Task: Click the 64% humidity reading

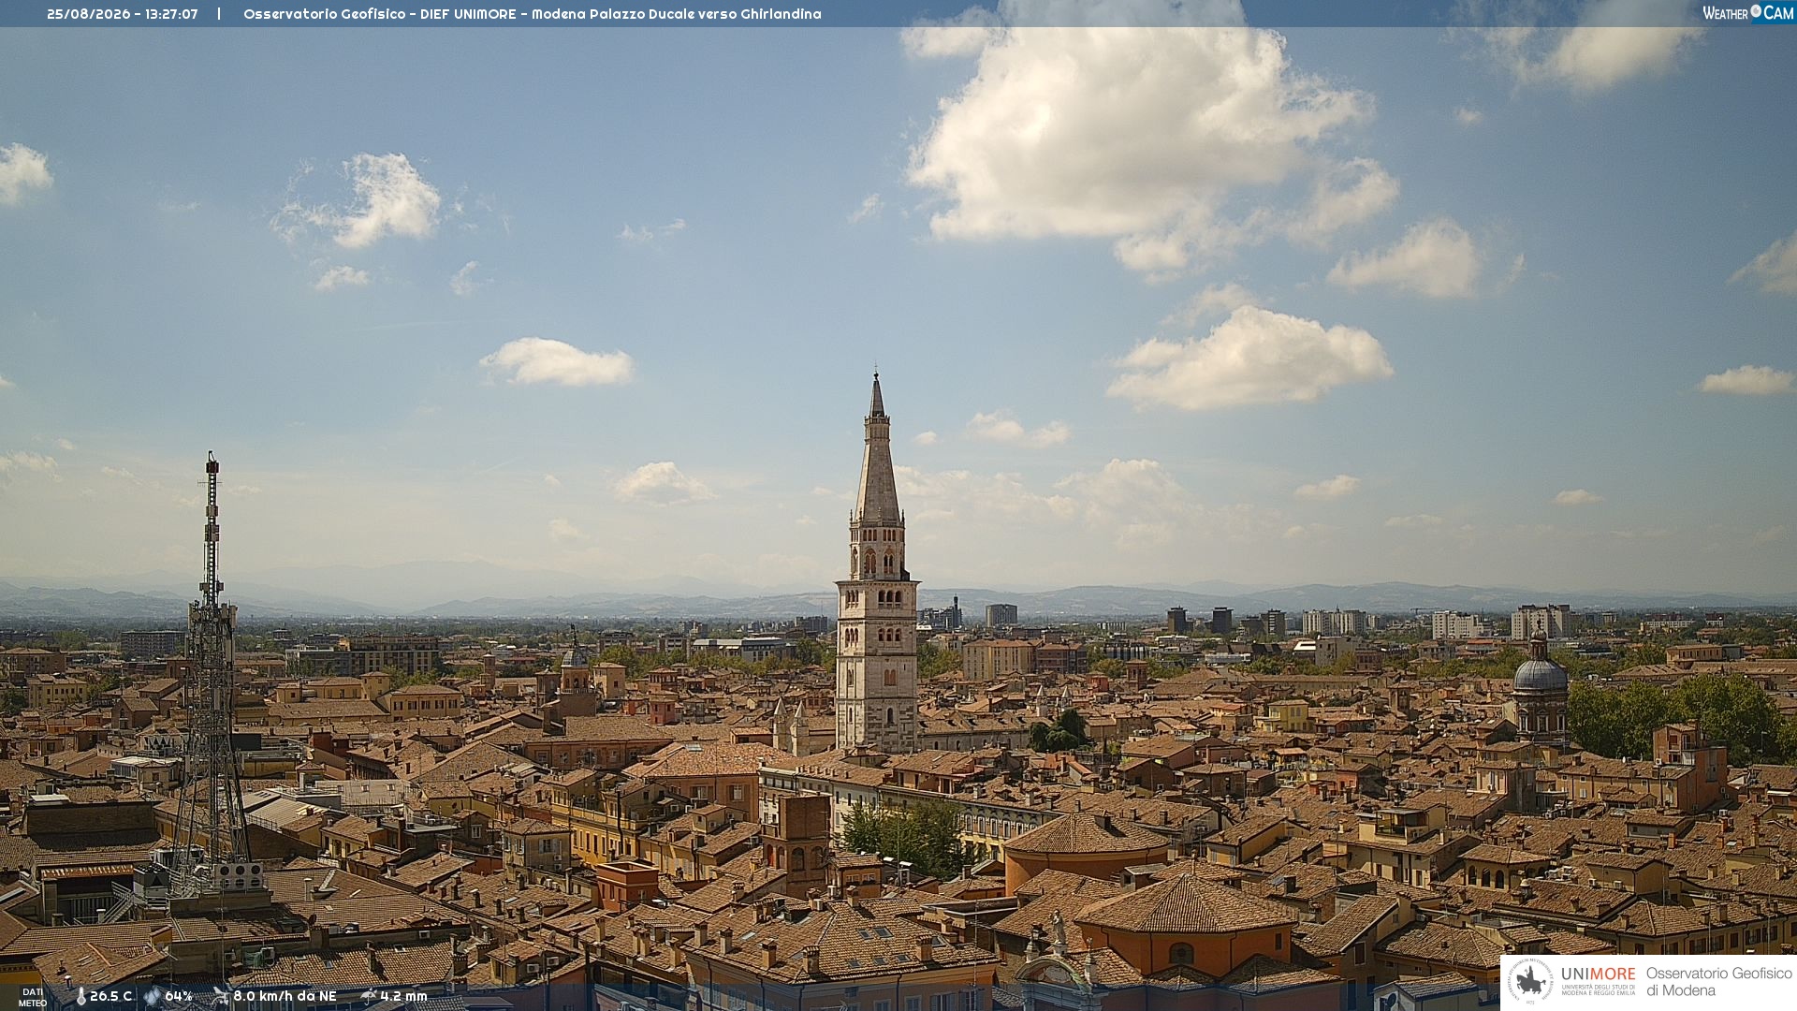Action: point(179,996)
